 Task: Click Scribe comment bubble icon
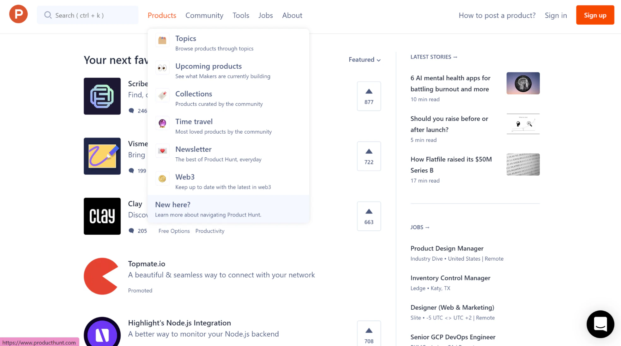coord(131,111)
